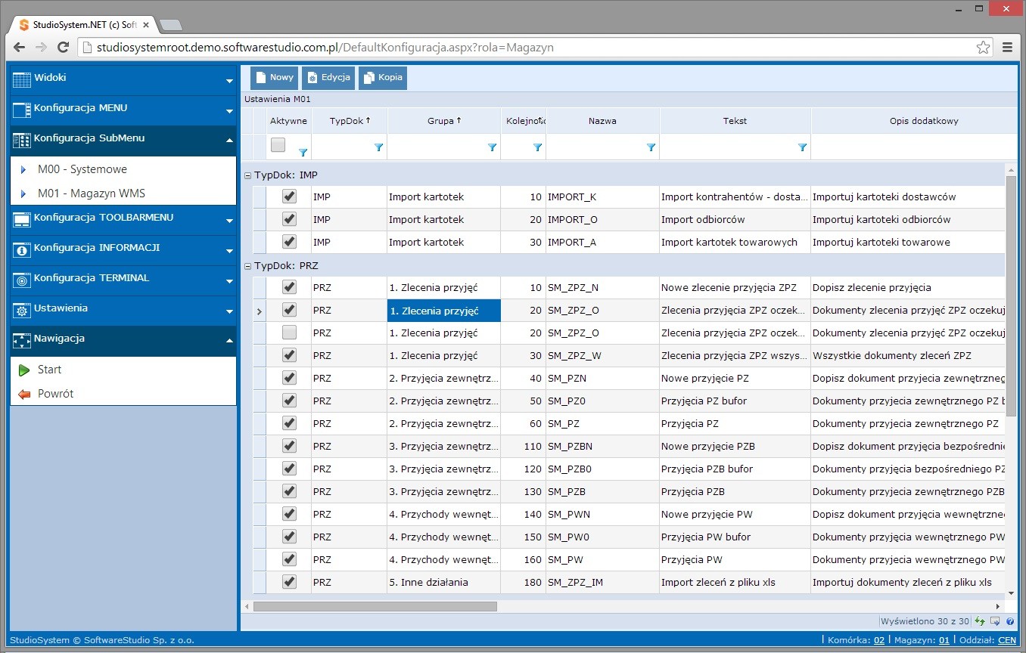1026x653 pixels.
Task: Reload the page with browser refresh icon
Action: 64,47
